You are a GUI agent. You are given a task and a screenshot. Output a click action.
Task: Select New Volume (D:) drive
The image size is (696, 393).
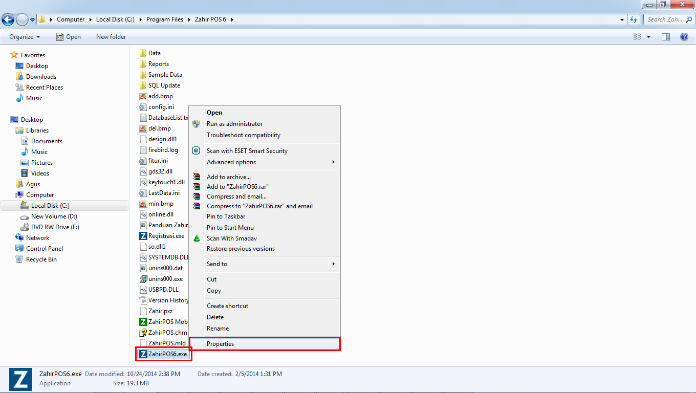(49, 216)
